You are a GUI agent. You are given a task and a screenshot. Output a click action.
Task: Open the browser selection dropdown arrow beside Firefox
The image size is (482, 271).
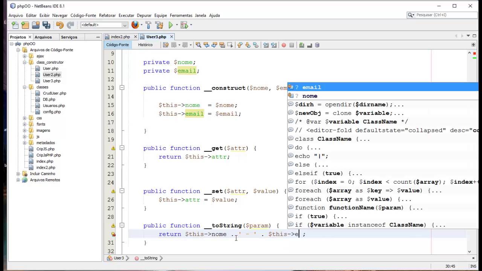[141, 25]
